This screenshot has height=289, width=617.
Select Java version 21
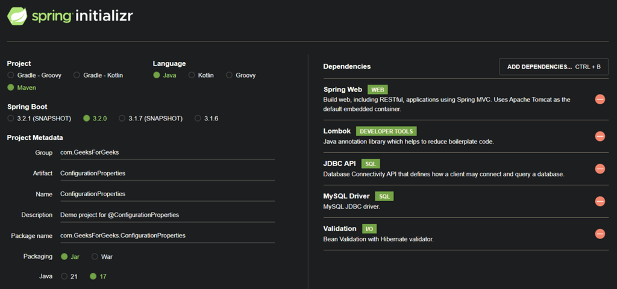64,276
